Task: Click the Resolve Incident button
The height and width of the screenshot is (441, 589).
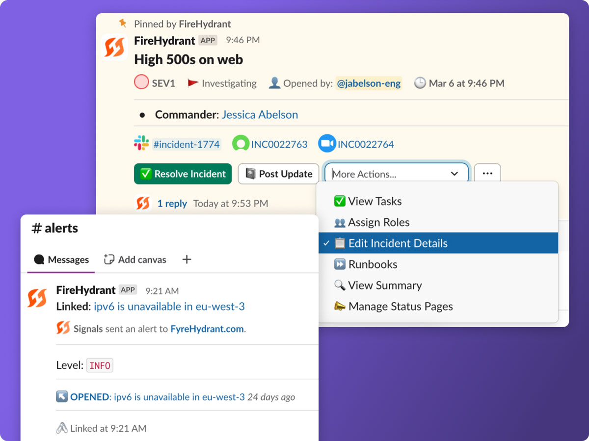Action: (183, 174)
